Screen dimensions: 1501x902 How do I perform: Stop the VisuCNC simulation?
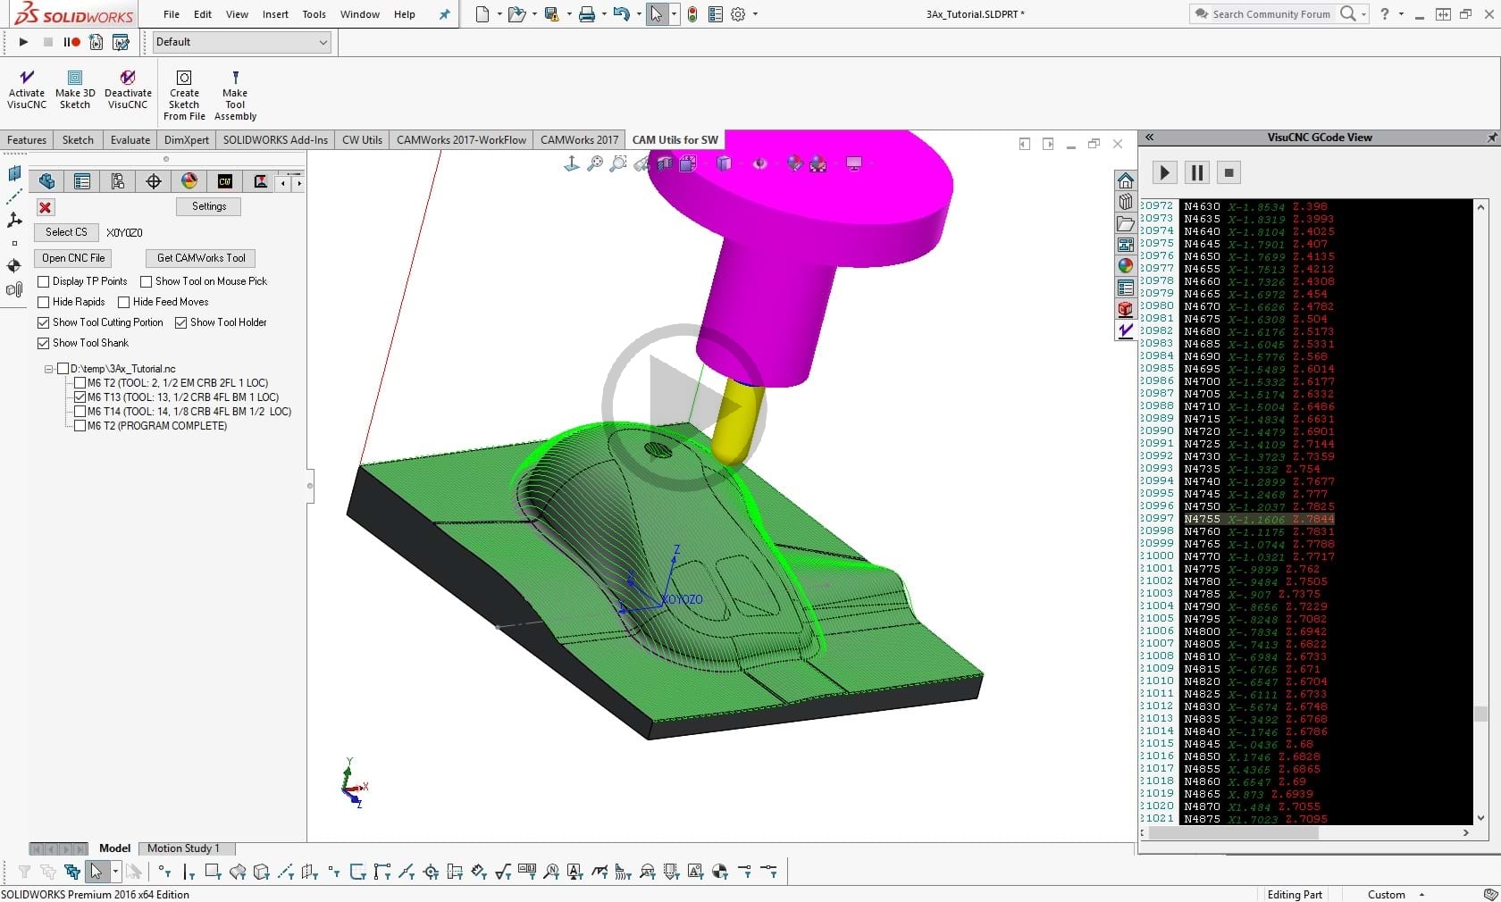click(1228, 173)
